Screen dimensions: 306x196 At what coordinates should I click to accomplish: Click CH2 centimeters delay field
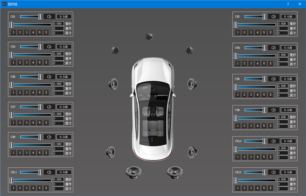283,28
